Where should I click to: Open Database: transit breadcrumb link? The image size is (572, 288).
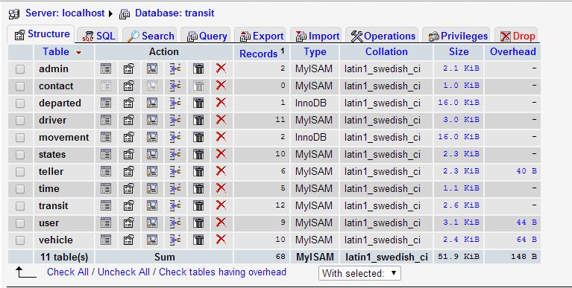pyautogui.click(x=175, y=13)
